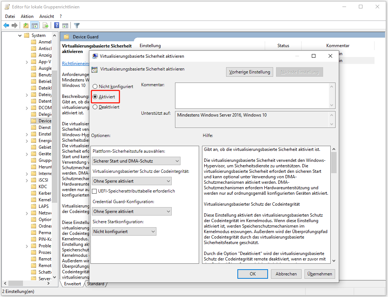388x297 pixels.
Task: Open the 'Sichere Startkonfiguration' dropdown
Action: click(124, 231)
